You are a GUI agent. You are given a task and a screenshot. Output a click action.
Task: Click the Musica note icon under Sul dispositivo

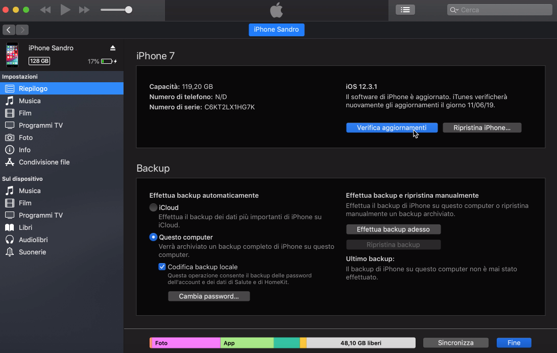click(10, 191)
